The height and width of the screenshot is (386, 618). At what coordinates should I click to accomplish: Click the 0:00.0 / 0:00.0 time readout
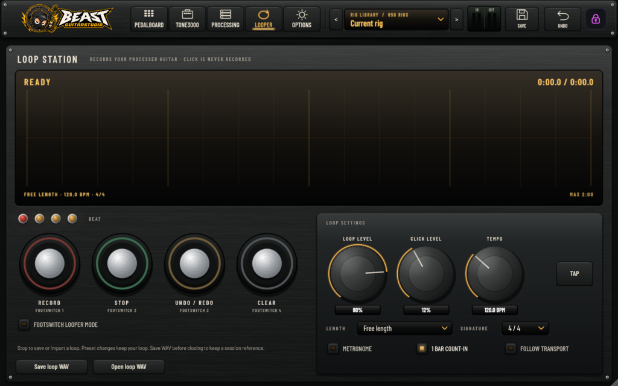click(x=565, y=82)
